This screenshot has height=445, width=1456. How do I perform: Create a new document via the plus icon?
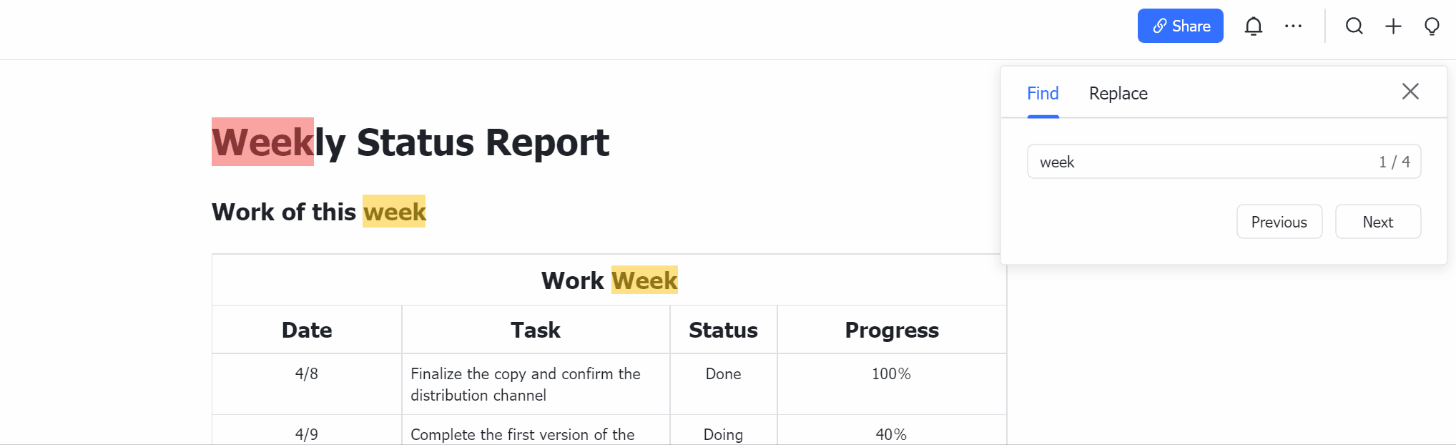tap(1393, 26)
